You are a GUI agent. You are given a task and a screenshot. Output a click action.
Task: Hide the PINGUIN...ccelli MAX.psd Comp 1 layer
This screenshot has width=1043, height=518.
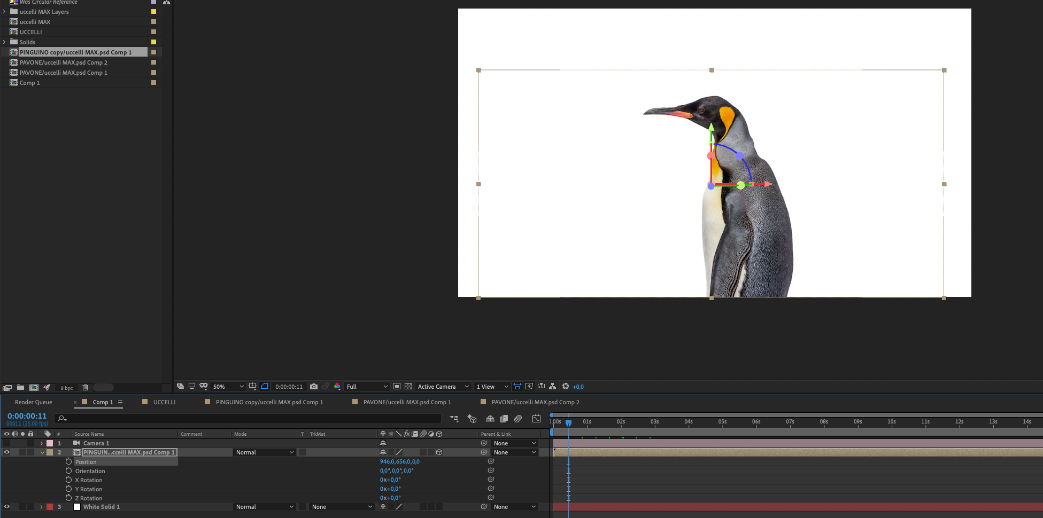point(7,452)
